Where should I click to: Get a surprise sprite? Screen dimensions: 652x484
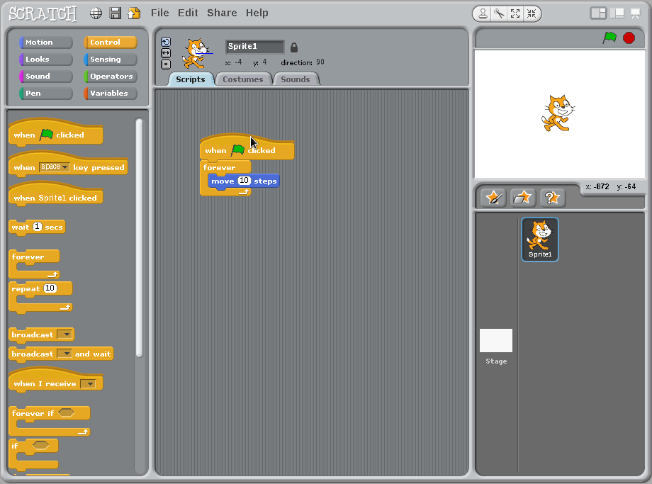(552, 198)
